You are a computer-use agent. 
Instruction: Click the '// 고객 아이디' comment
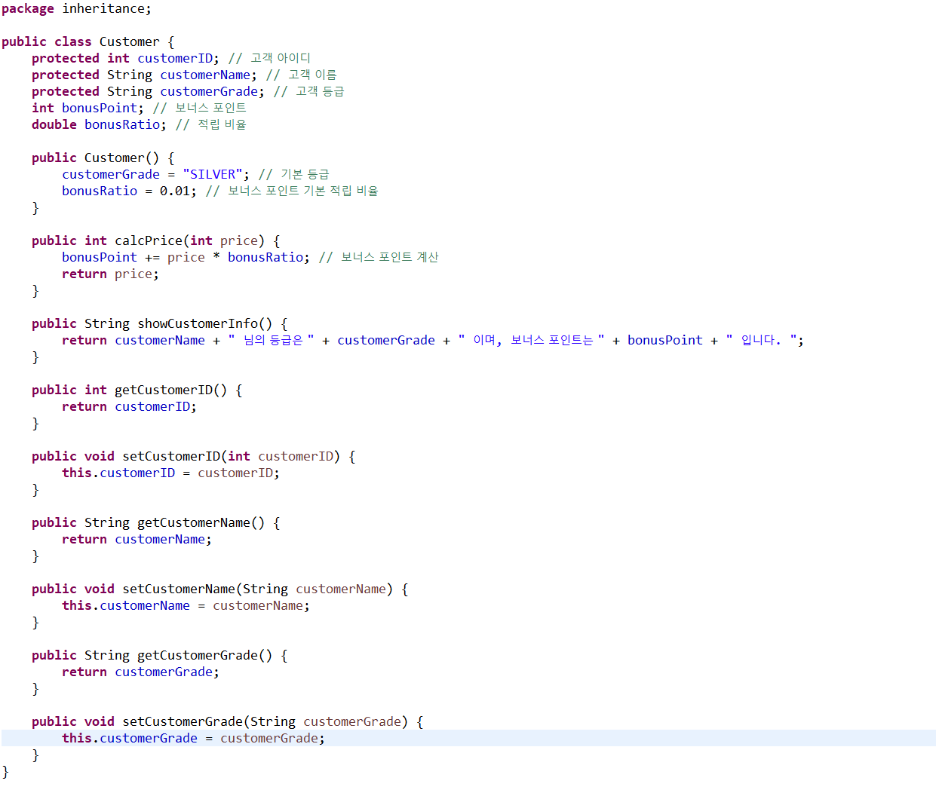[269, 59]
